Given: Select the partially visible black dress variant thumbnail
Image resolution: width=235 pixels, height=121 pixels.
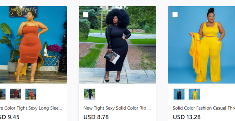Looking at the screenshot, I should tap(3, 94).
